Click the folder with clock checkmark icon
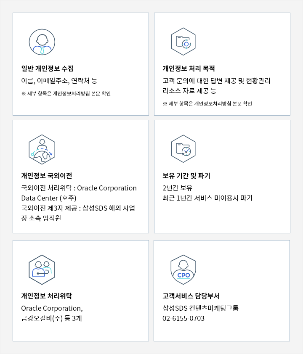The height and width of the screenshot is (354, 303). pyautogui.click(x=183, y=149)
